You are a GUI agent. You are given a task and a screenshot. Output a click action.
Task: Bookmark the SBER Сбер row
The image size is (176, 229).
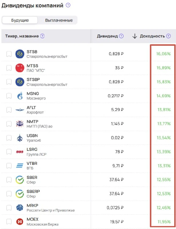9,180
